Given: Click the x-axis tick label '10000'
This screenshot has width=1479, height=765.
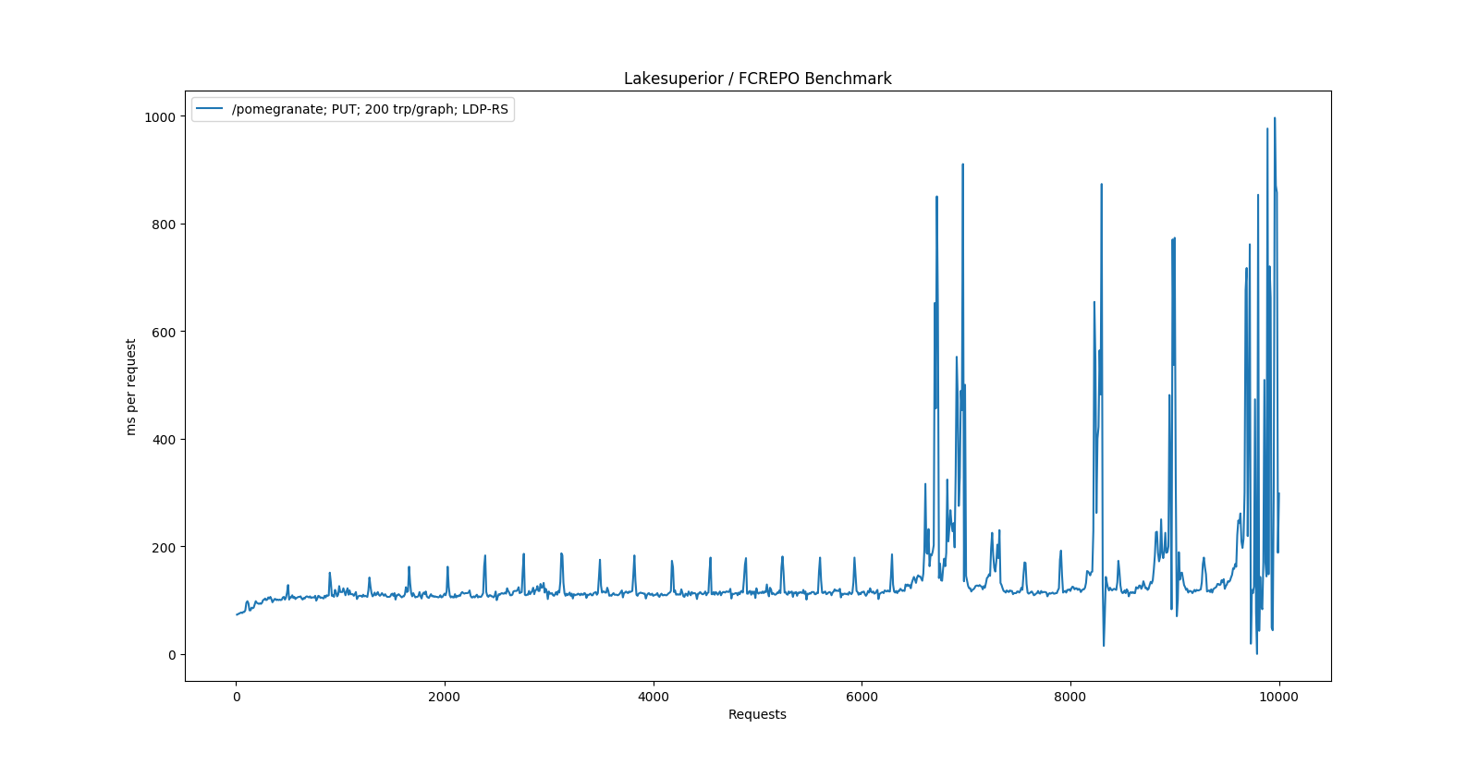Looking at the screenshot, I should pos(1278,698).
